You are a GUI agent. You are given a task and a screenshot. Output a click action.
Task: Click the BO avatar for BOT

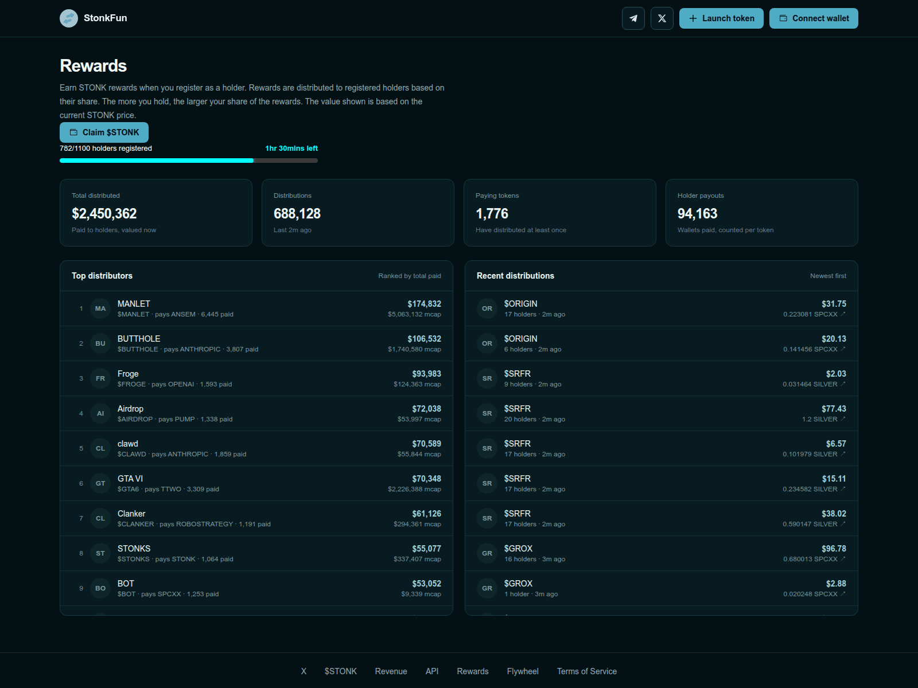100,588
